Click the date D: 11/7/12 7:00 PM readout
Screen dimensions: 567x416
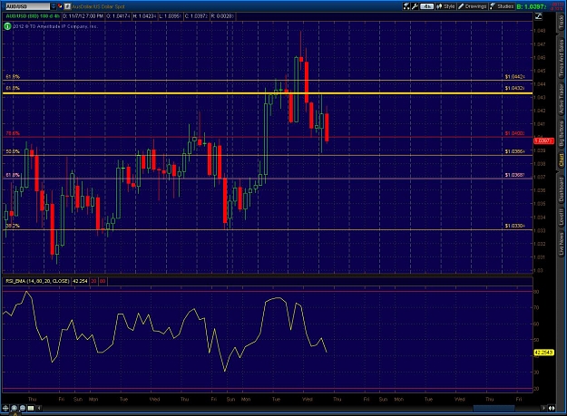point(83,16)
